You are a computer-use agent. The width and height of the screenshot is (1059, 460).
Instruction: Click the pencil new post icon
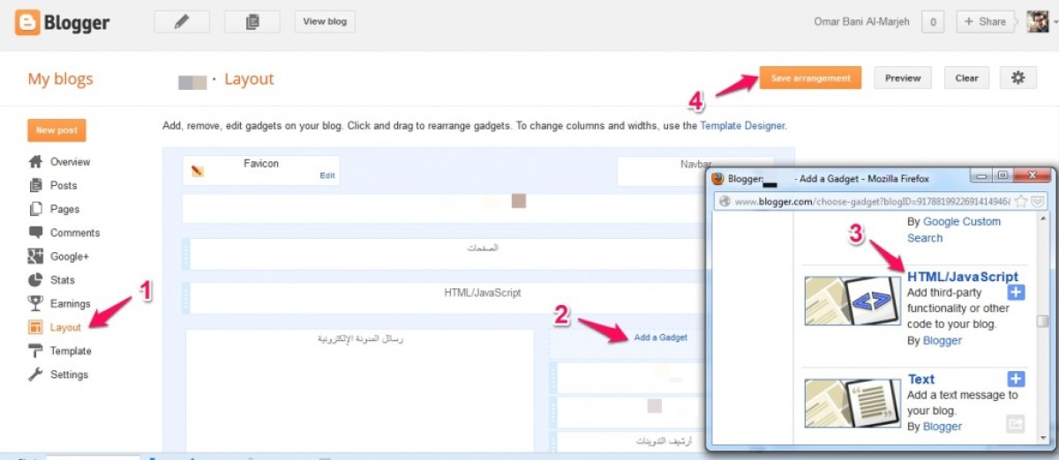[182, 22]
